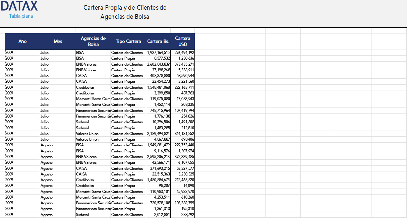Select the Mes column header
This screenshot has height=218, width=407.
tap(58, 41)
